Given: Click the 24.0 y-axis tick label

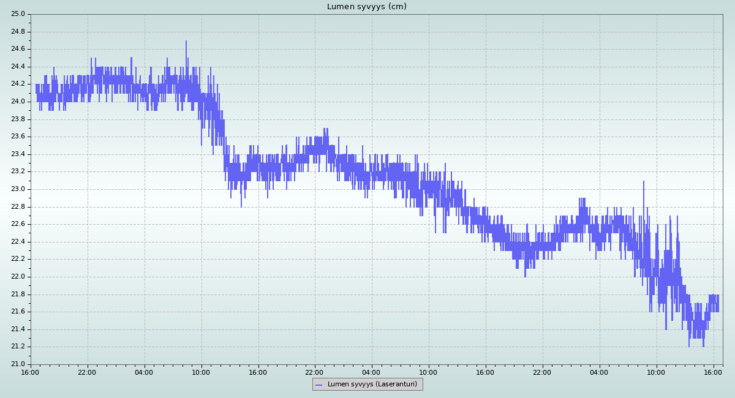Looking at the screenshot, I should 18,102.
